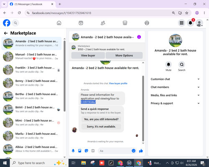Open the Benny 3 bed 2 bath conversation
This screenshot has width=209, height=167.
(x=31, y=83)
